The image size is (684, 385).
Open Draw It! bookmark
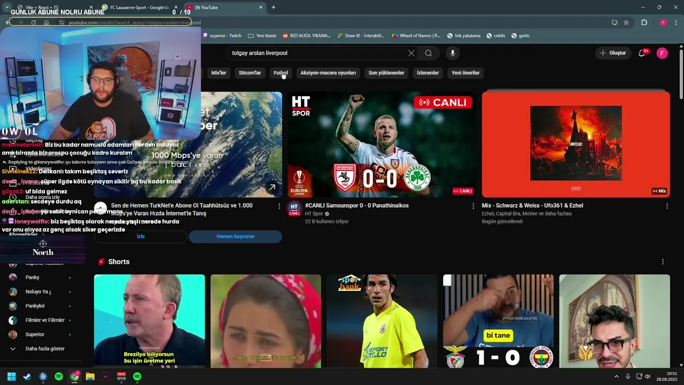(361, 36)
